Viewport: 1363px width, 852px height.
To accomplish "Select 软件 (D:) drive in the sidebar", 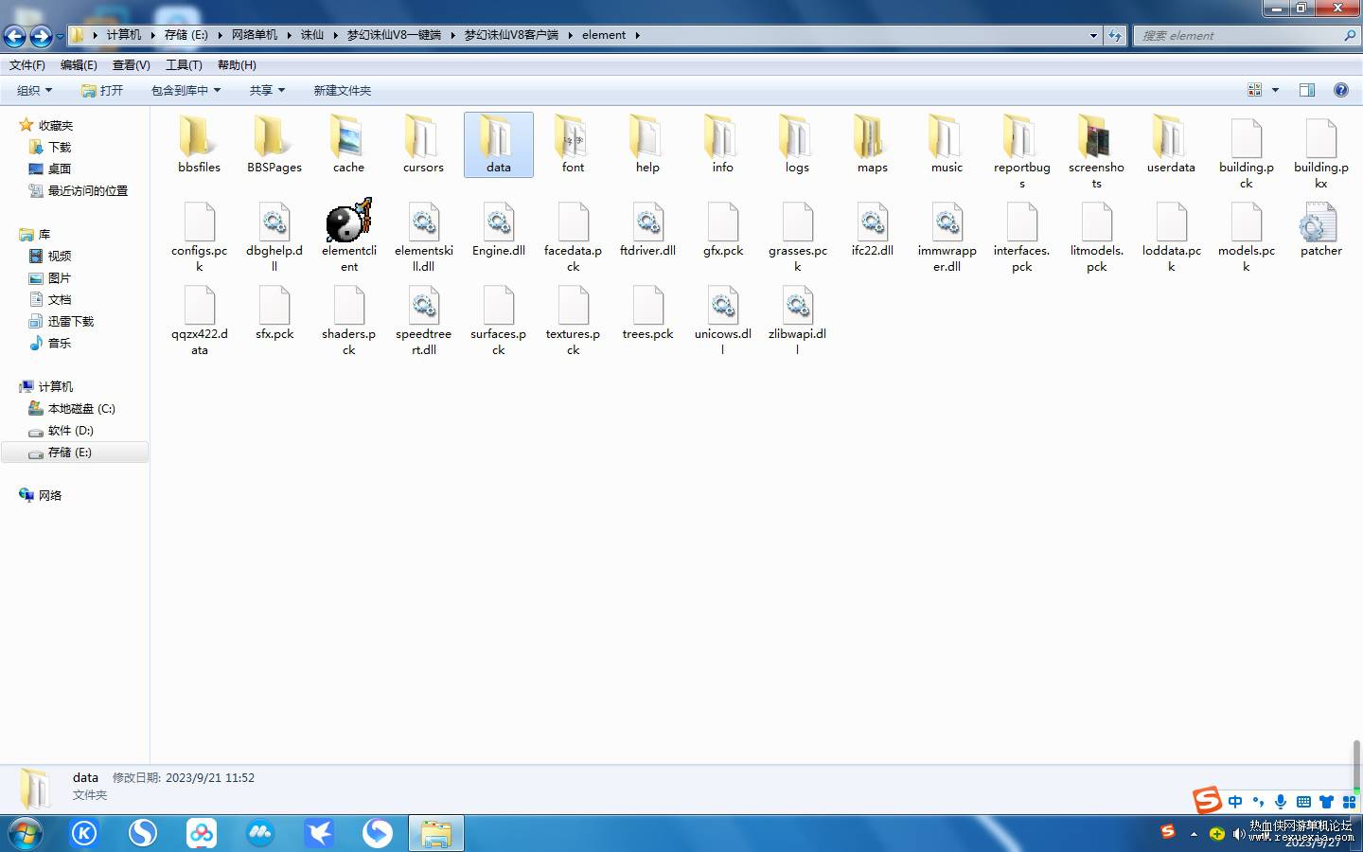I will click(x=71, y=430).
